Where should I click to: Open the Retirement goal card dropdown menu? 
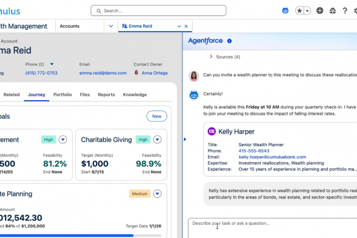point(63,140)
